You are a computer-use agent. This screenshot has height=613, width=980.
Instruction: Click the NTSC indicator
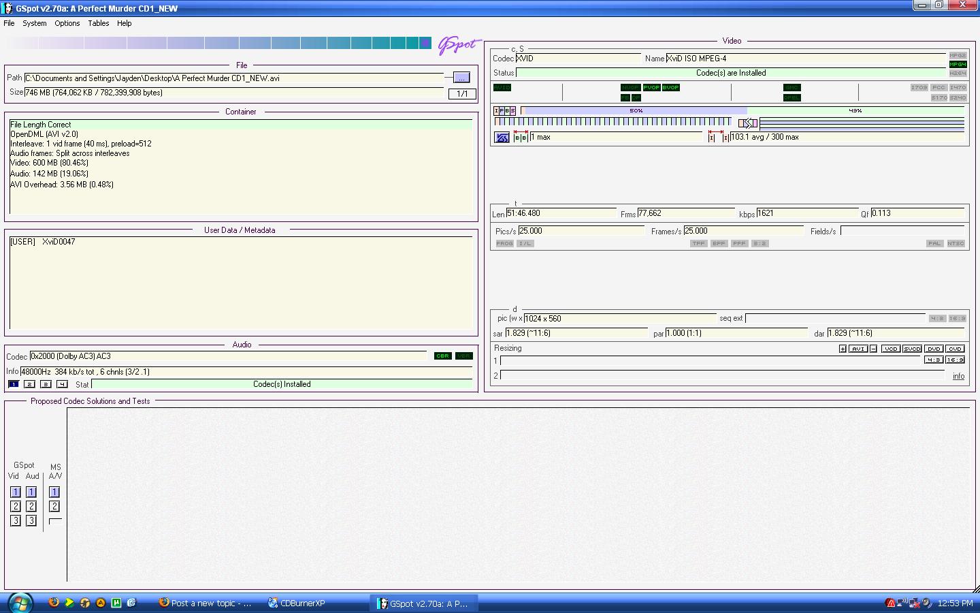(955, 243)
